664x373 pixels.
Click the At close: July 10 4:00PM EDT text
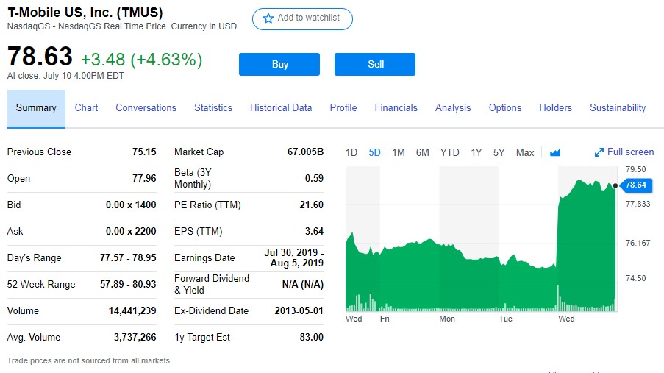pos(65,76)
